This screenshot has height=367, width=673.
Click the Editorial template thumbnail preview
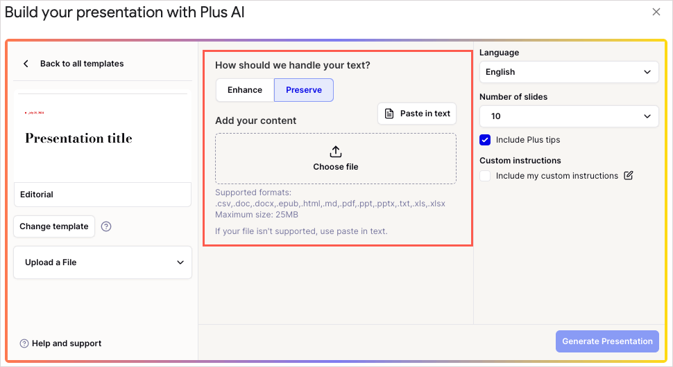pyautogui.click(x=103, y=136)
